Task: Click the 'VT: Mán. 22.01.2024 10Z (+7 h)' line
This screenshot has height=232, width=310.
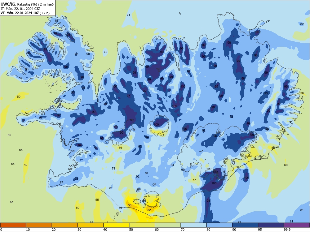Action: (25, 13)
